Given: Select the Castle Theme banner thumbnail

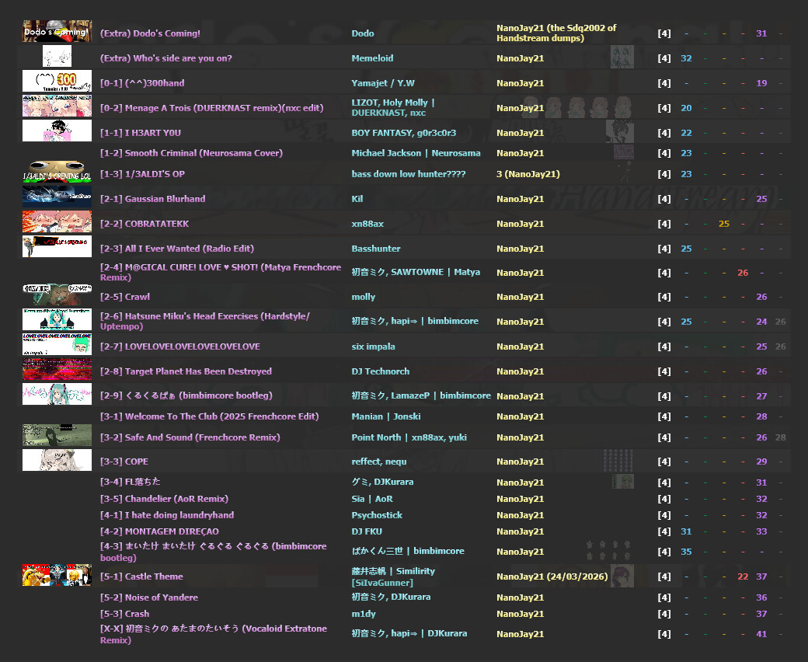Looking at the screenshot, I should point(57,575).
